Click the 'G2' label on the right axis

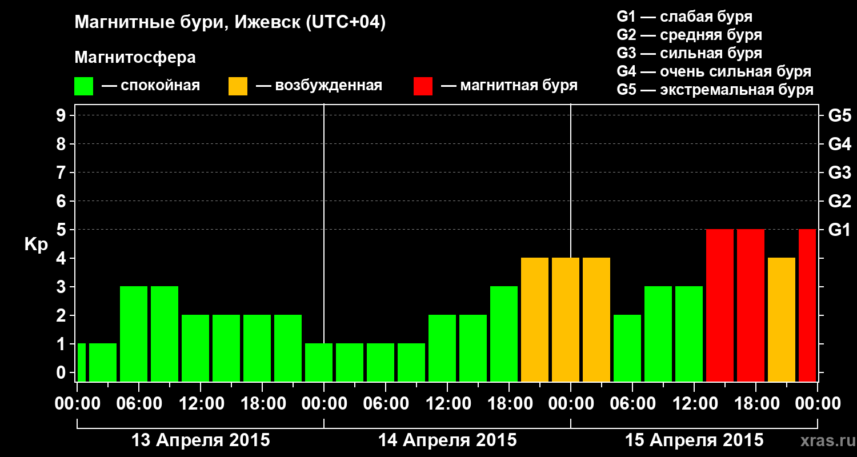pyautogui.click(x=839, y=201)
